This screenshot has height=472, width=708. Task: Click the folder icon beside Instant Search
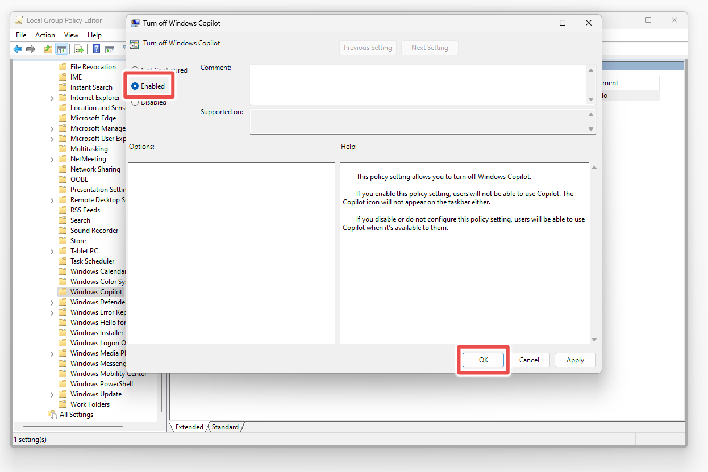pyautogui.click(x=63, y=87)
